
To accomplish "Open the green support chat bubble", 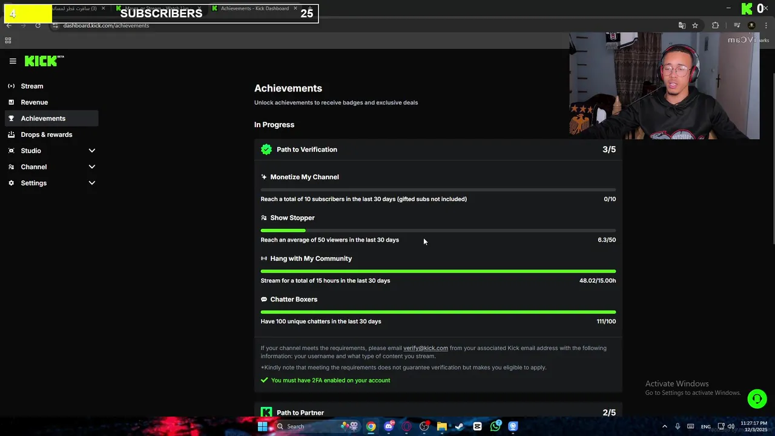I will coord(757,398).
